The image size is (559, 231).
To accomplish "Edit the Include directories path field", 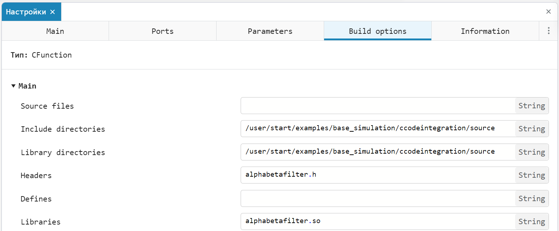I will 378,129.
